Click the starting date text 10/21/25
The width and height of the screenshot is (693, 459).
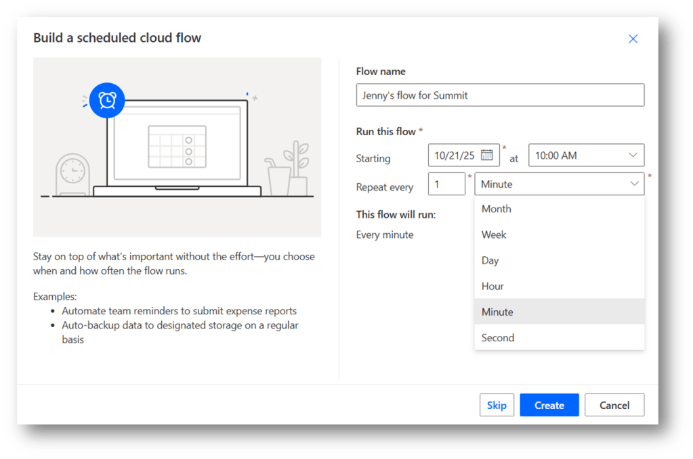pos(455,155)
